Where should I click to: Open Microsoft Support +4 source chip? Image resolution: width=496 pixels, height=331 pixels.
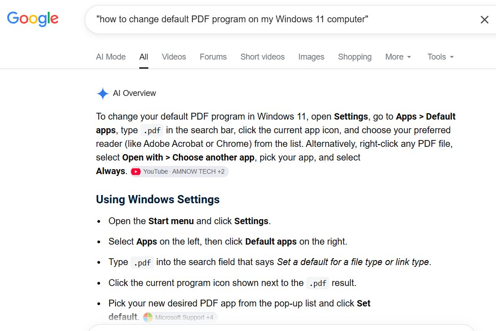pos(180,317)
